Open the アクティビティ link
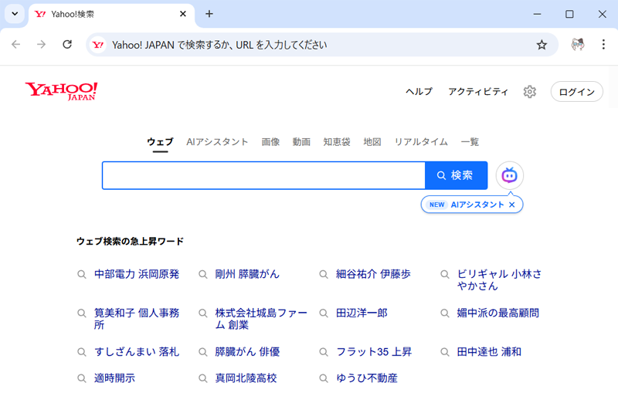The width and height of the screenshot is (618, 403). 478,91
